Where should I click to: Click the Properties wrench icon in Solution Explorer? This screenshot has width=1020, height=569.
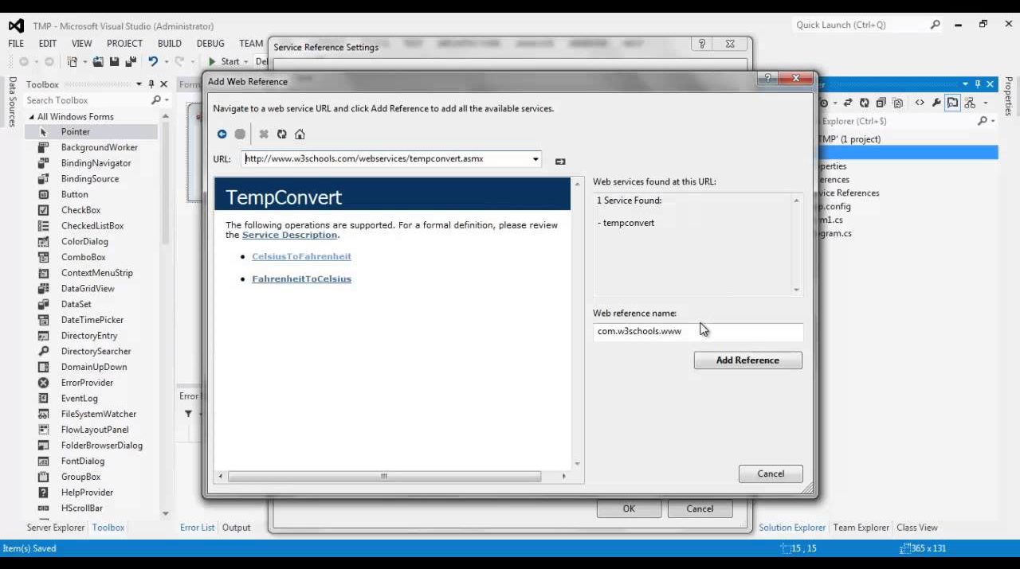[936, 103]
